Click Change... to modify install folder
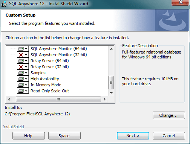Viewport: 190px width, 144px height. (x=169, y=115)
